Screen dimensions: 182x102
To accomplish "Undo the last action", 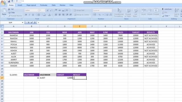I will click(12, 1).
